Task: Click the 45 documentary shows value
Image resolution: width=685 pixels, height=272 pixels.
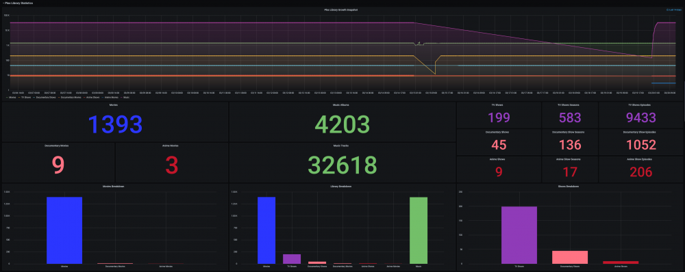Action: click(x=499, y=145)
